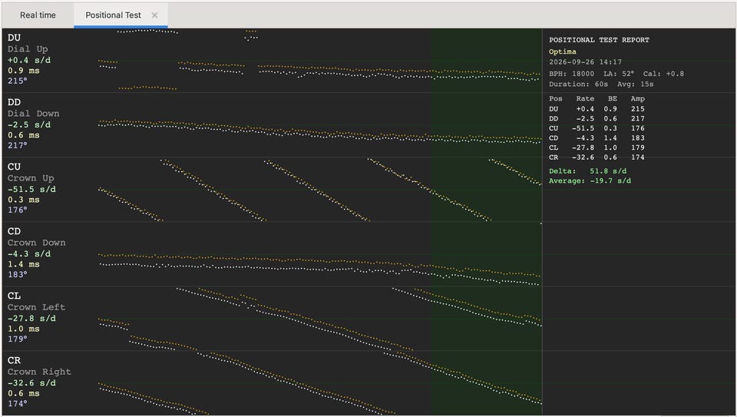
Task: Select the +0.4 s/d rate value
Action: [x=29, y=60]
